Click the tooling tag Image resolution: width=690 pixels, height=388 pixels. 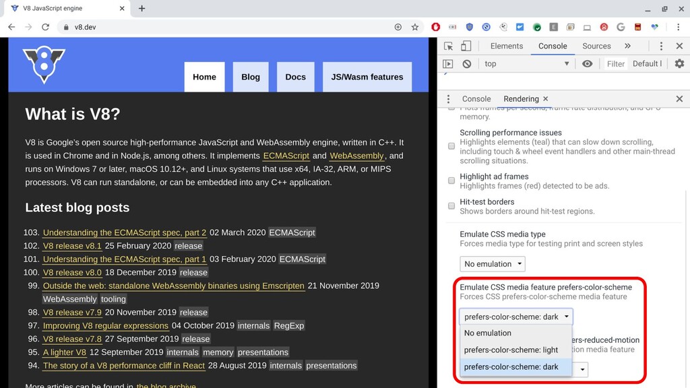point(113,299)
